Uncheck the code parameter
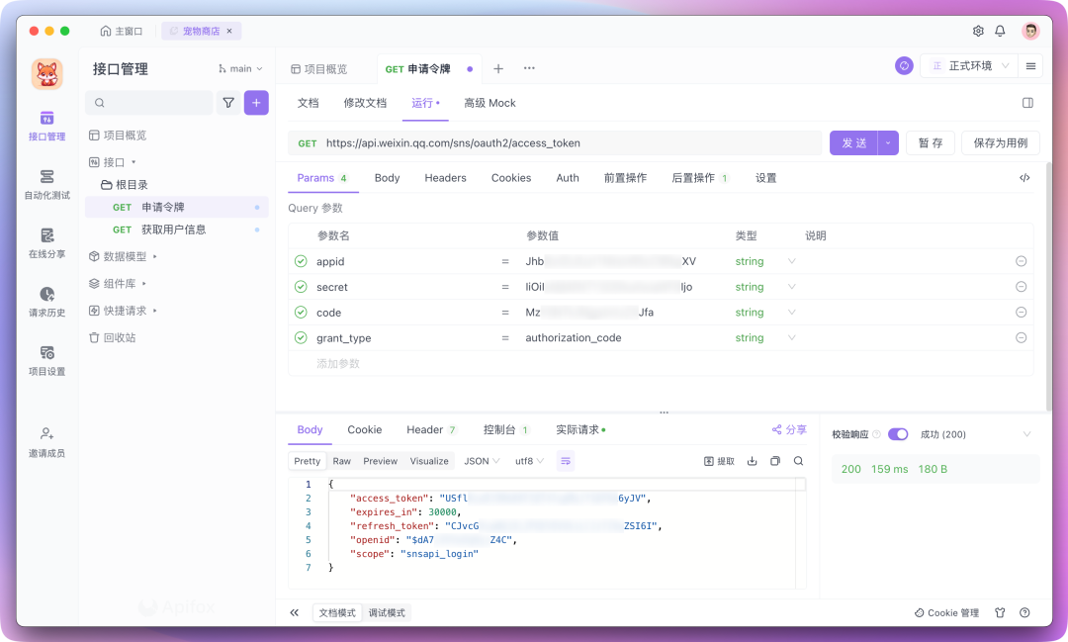Screen dimensions: 1068x642 (301, 313)
